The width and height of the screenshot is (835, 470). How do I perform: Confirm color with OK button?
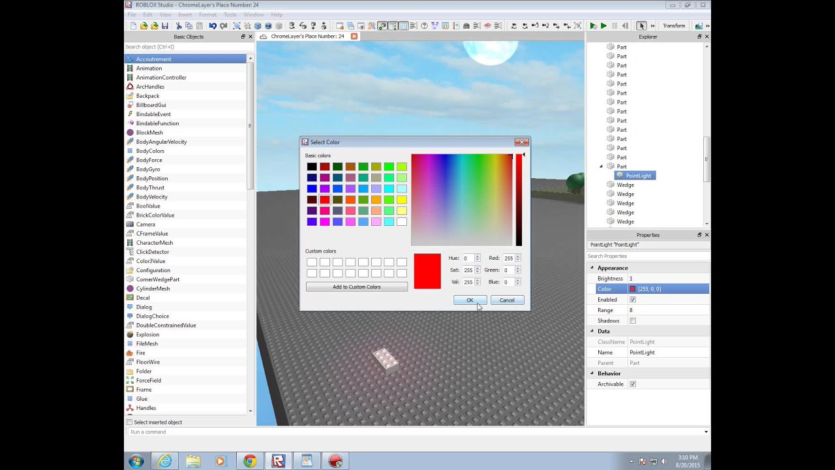pyautogui.click(x=470, y=300)
